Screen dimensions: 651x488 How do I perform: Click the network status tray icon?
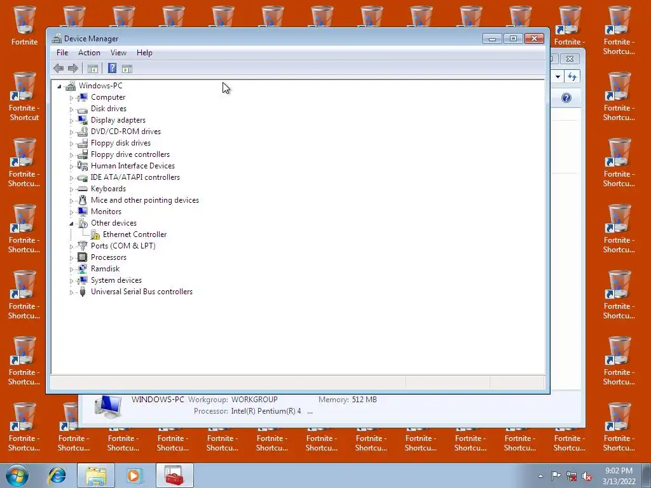(x=572, y=476)
